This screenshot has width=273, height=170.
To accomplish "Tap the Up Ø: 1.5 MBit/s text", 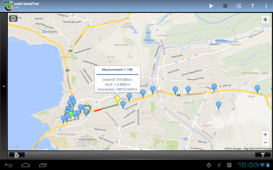I will click(117, 84).
